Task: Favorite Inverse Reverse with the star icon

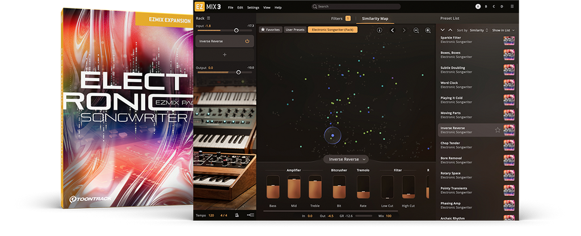Action: [x=498, y=130]
